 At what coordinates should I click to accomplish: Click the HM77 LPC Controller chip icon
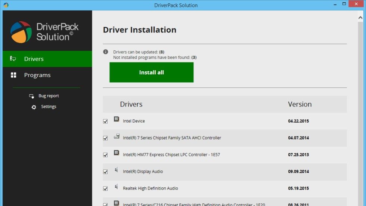117,153
